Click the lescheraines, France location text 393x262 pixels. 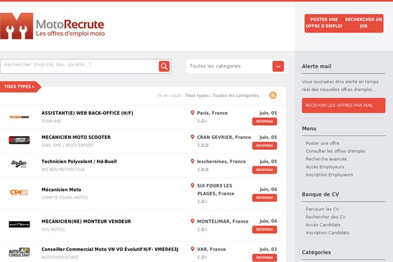[221, 162]
